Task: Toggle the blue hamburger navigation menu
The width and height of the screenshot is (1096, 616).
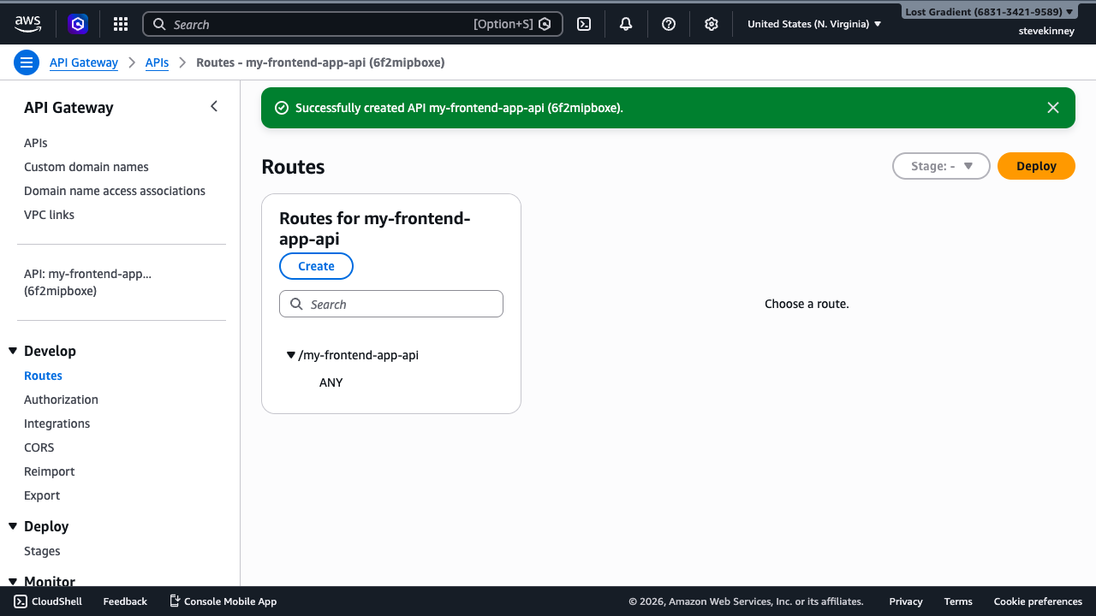Action: [27, 62]
